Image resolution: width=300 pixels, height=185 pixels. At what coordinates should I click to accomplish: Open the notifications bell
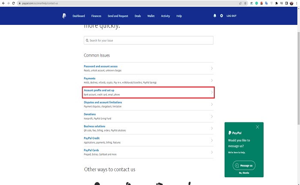tap(215, 16)
